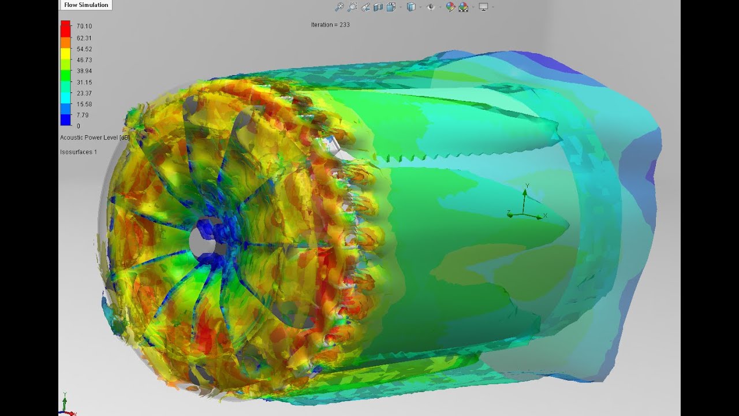Viewport: 739px width, 416px height.
Task: Click the Apply Scene icon
Action: tap(463, 7)
